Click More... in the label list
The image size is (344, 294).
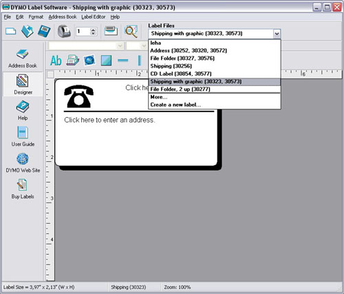[215, 97]
